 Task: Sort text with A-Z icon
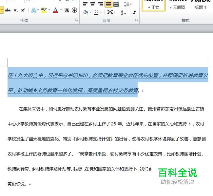tap(124, 12)
